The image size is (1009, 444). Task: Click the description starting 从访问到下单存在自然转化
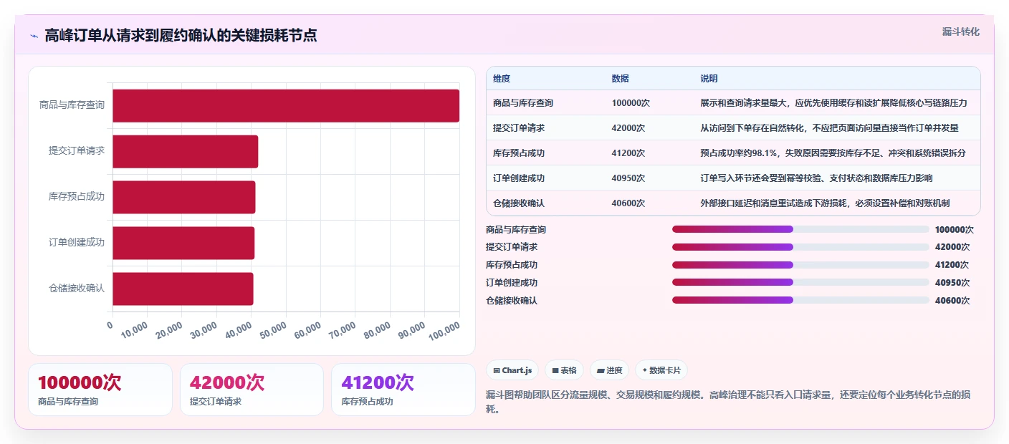tap(829, 128)
